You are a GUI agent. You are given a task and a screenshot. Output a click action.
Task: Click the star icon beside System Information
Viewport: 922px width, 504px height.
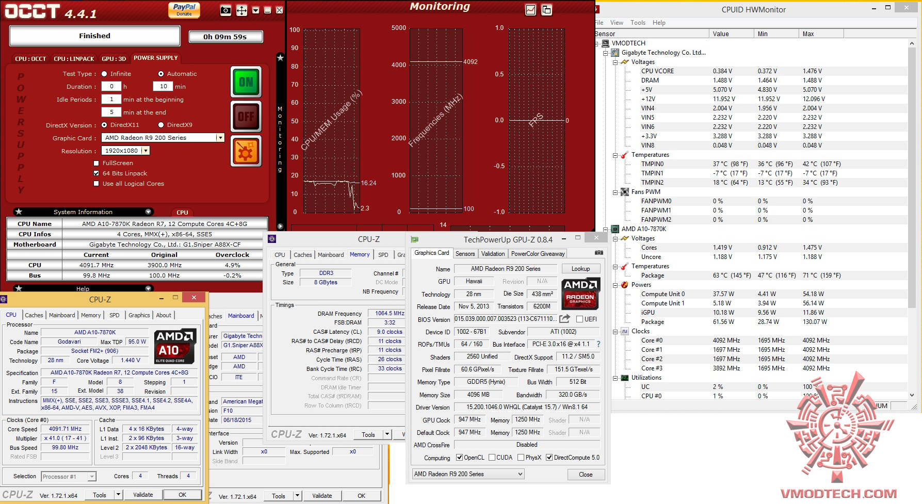tap(19, 212)
